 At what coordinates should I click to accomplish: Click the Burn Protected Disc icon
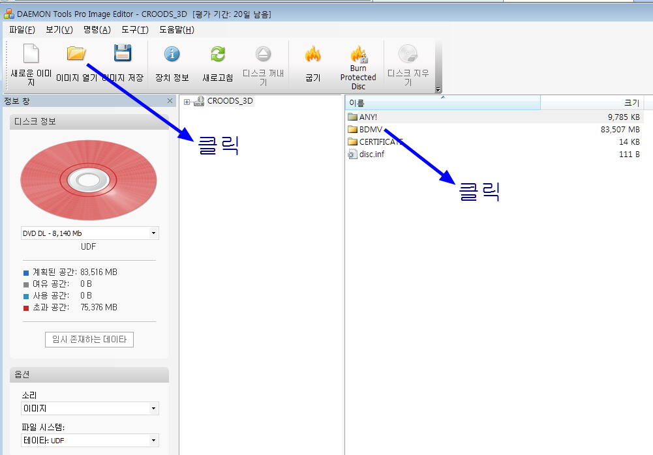pos(359,53)
